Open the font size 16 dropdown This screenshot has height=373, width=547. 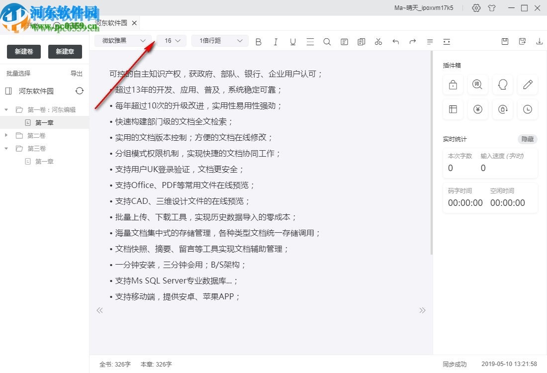pos(171,41)
